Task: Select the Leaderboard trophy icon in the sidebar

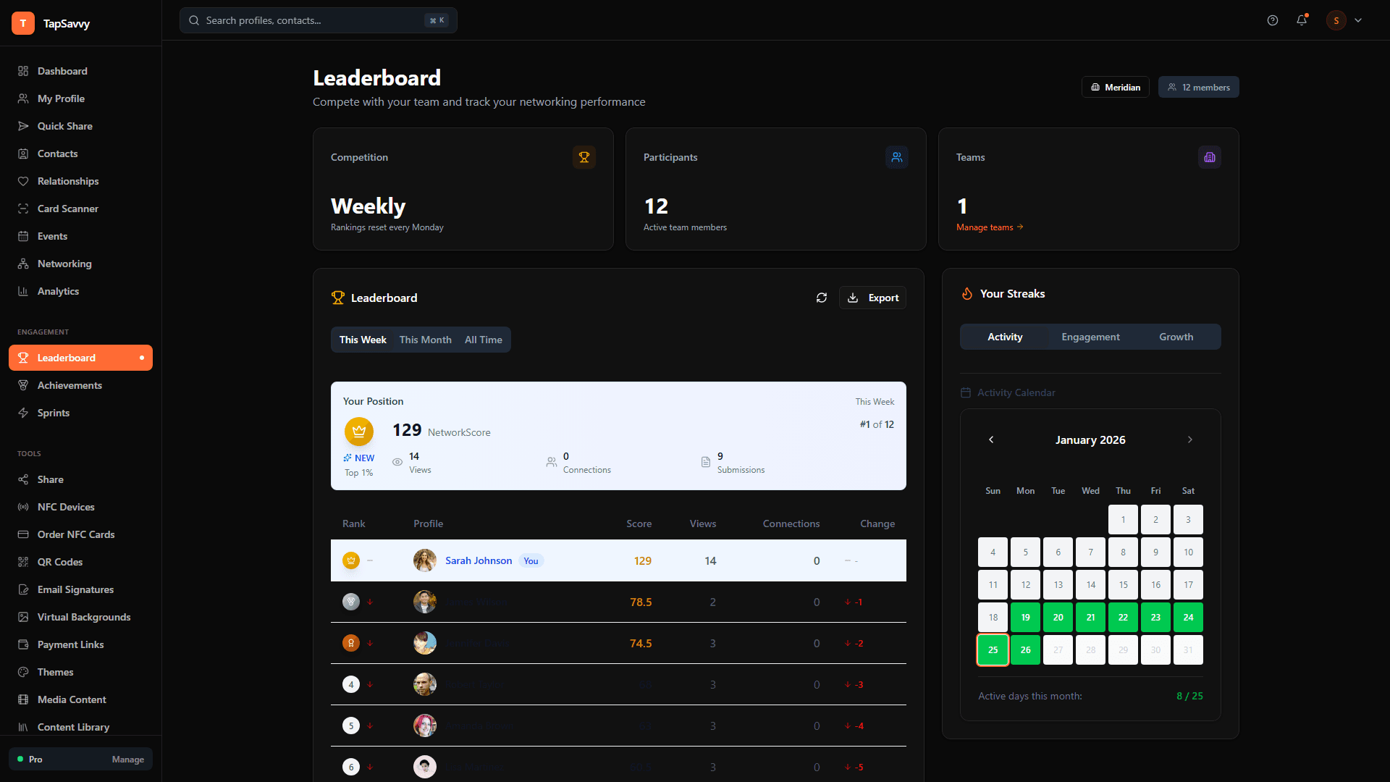Action: point(22,357)
